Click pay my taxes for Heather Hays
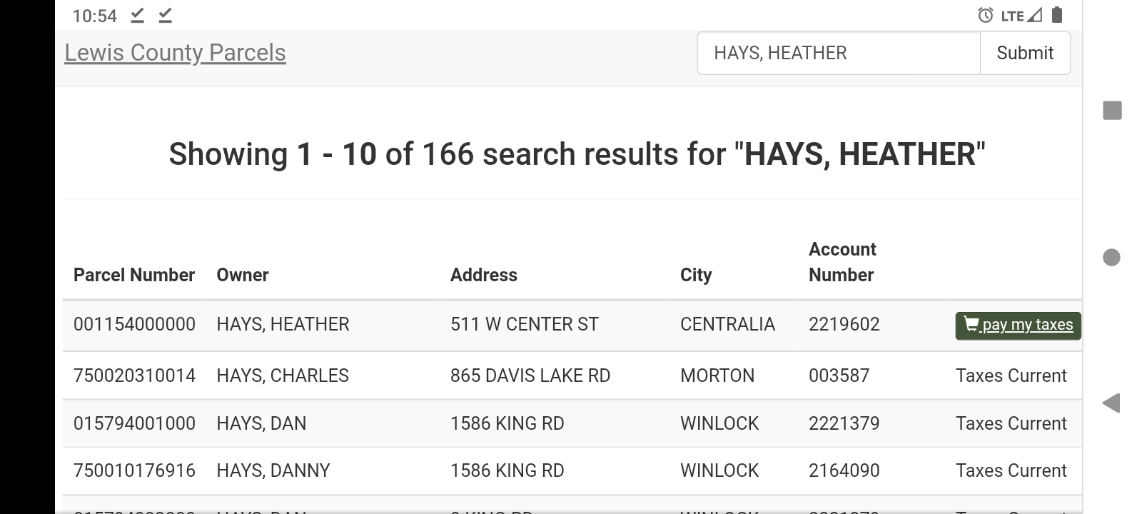1142x514 pixels. pos(1018,326)
